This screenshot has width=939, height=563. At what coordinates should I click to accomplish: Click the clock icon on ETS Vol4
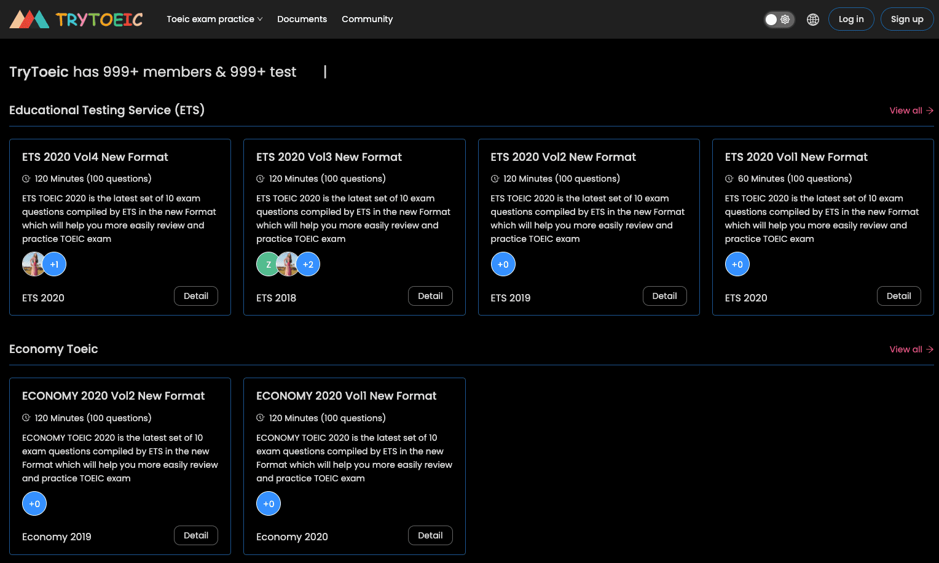click(x=26, y=179)
